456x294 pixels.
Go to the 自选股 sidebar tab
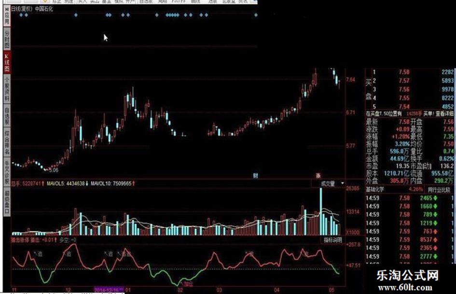pyautogui.click(x=7, y=115)
